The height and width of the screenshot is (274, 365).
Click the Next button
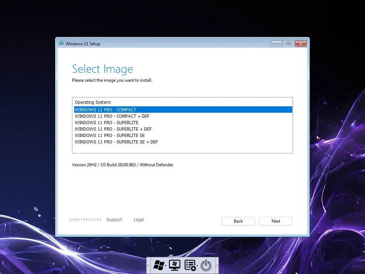(x=276, y=221)
